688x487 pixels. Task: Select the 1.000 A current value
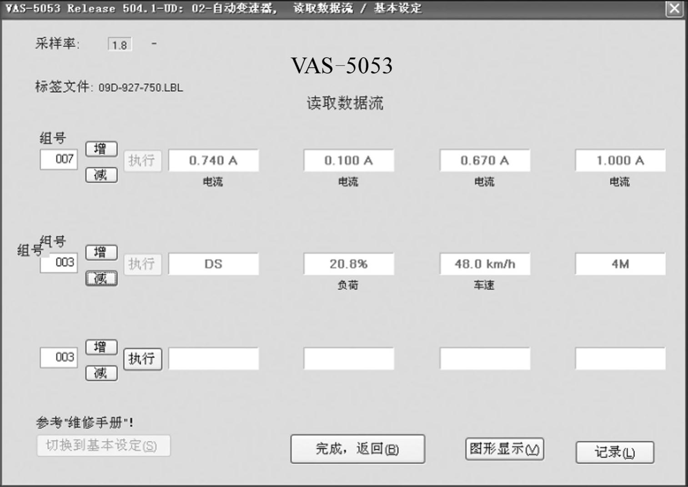point(620,161)
